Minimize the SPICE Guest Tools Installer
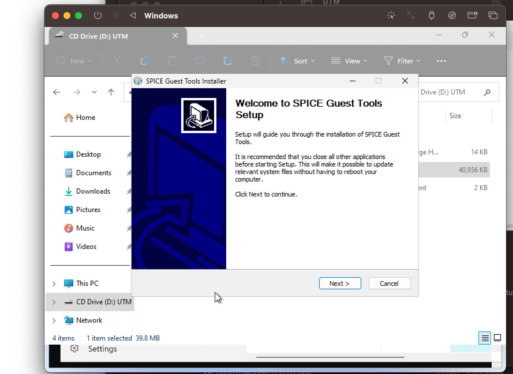Image resolution: width=513 pixels, height=374 pixels. (353, 81)
